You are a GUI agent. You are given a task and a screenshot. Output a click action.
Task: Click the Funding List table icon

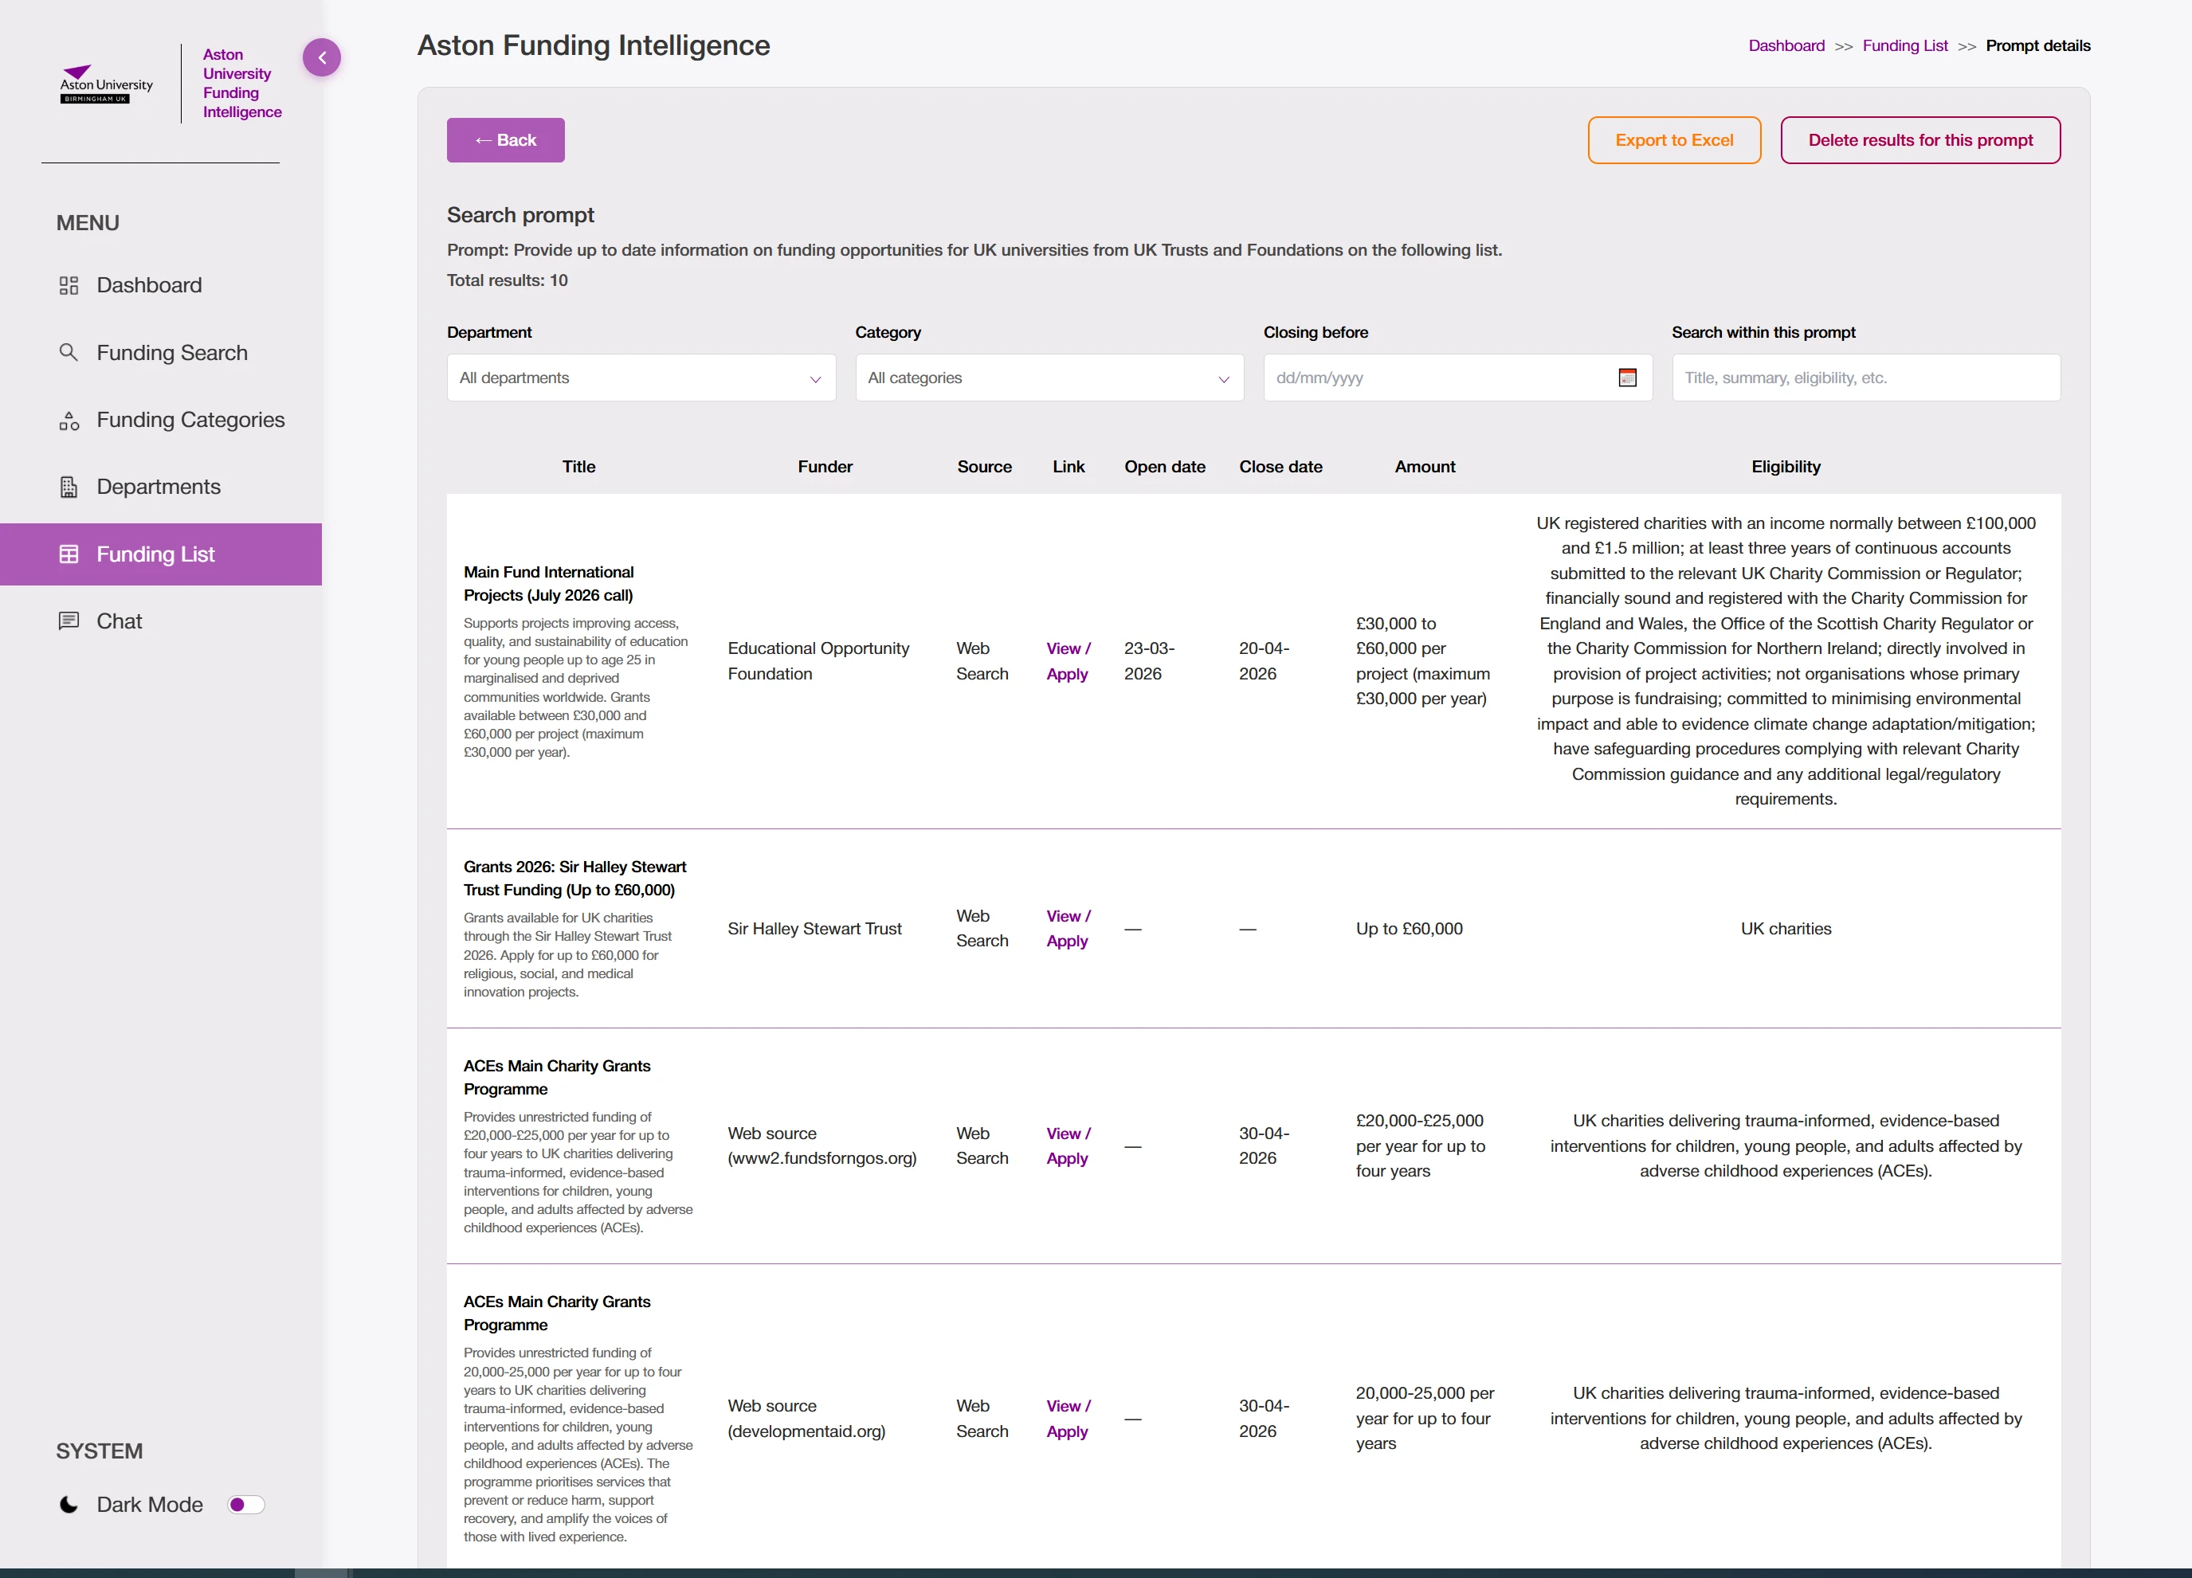click(69, 554)
